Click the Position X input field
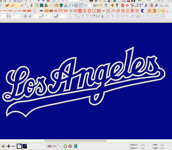 tap(143, 145)
